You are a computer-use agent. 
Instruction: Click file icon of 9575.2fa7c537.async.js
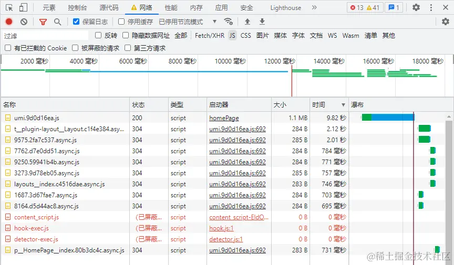[x=8, y=140]
